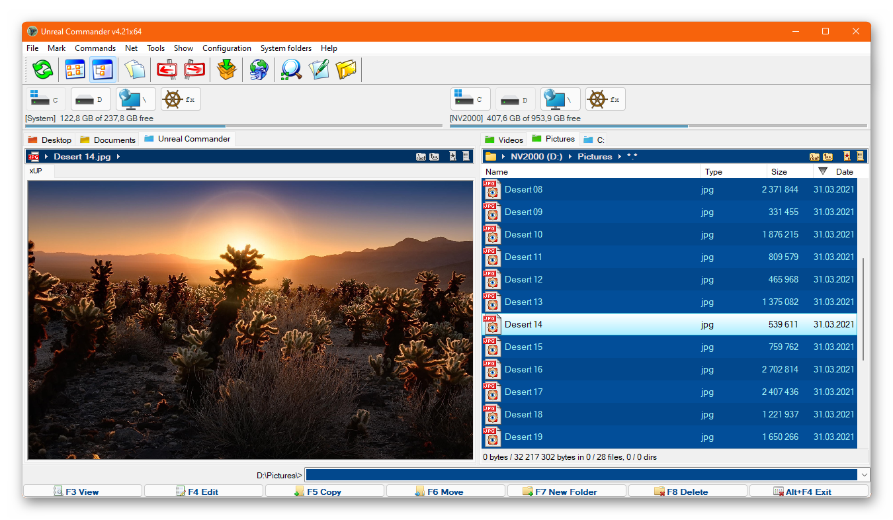The image size is (893, 520).
Task: Click the F6 Move button
Action: click(x=446, y=492)
